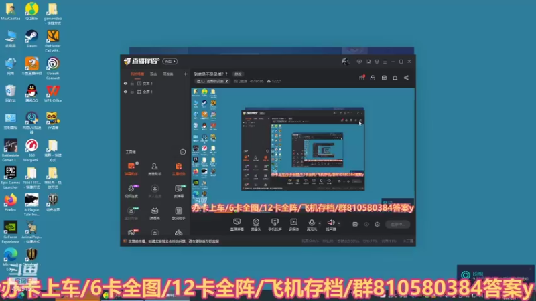
Task: Toggle the preview eye icon beside settings gear
Action: click(366, 224)
